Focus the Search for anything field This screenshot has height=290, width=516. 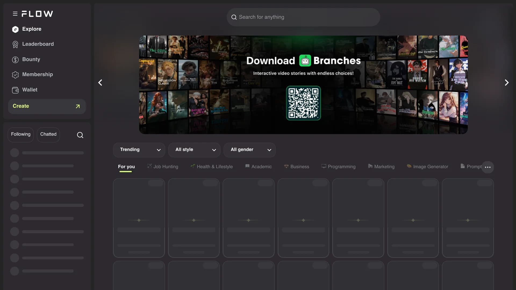point(303,17)
